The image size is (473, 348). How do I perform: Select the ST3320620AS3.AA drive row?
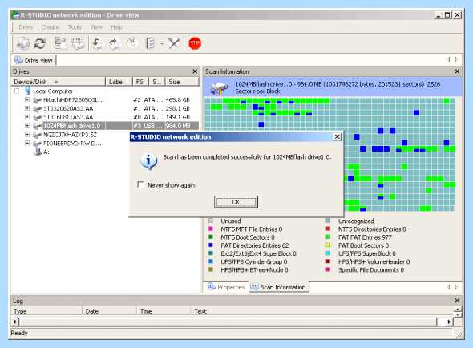click(105, 109)
